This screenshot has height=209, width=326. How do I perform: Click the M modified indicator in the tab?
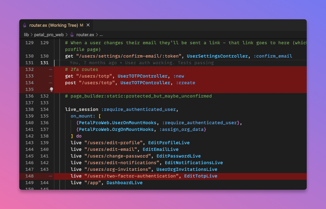[82, 25]
